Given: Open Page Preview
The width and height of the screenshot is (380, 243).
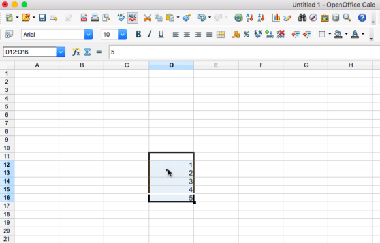Looking at the screenshot, I should click(x=106, y=18).
